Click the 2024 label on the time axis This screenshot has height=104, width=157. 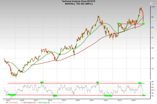pos(133,100)
